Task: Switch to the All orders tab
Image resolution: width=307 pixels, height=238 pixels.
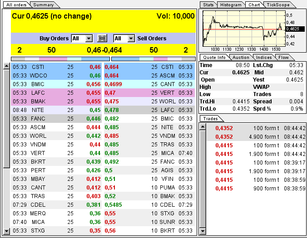Action: (x=16, y=5)
